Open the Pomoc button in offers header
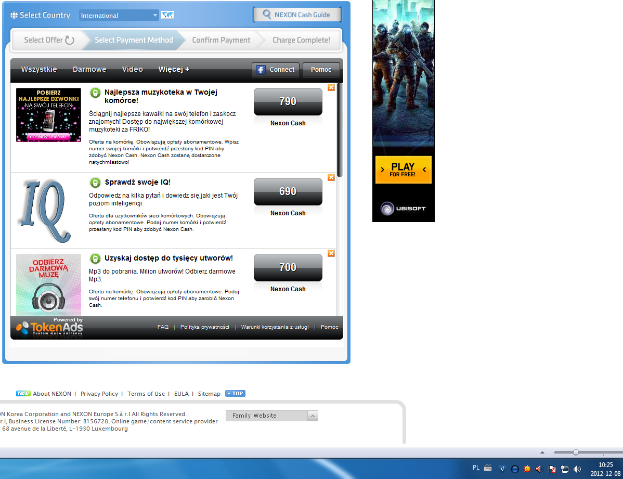Screen dimensions: 623x479 [x=321, y=70]
